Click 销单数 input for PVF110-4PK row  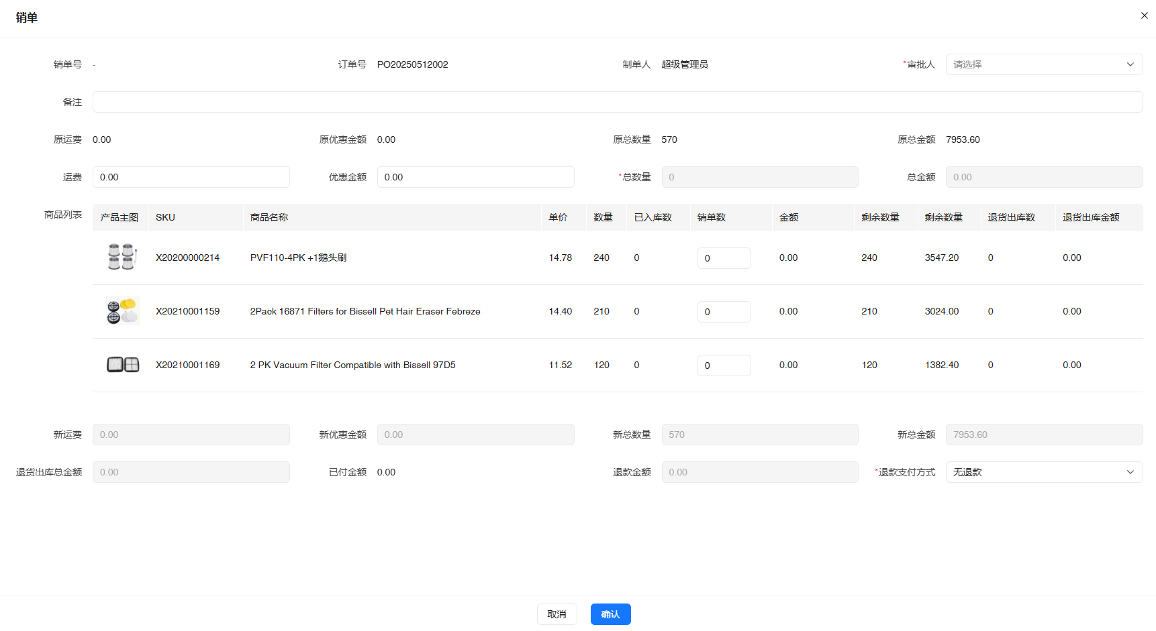[x=724, y=258]
